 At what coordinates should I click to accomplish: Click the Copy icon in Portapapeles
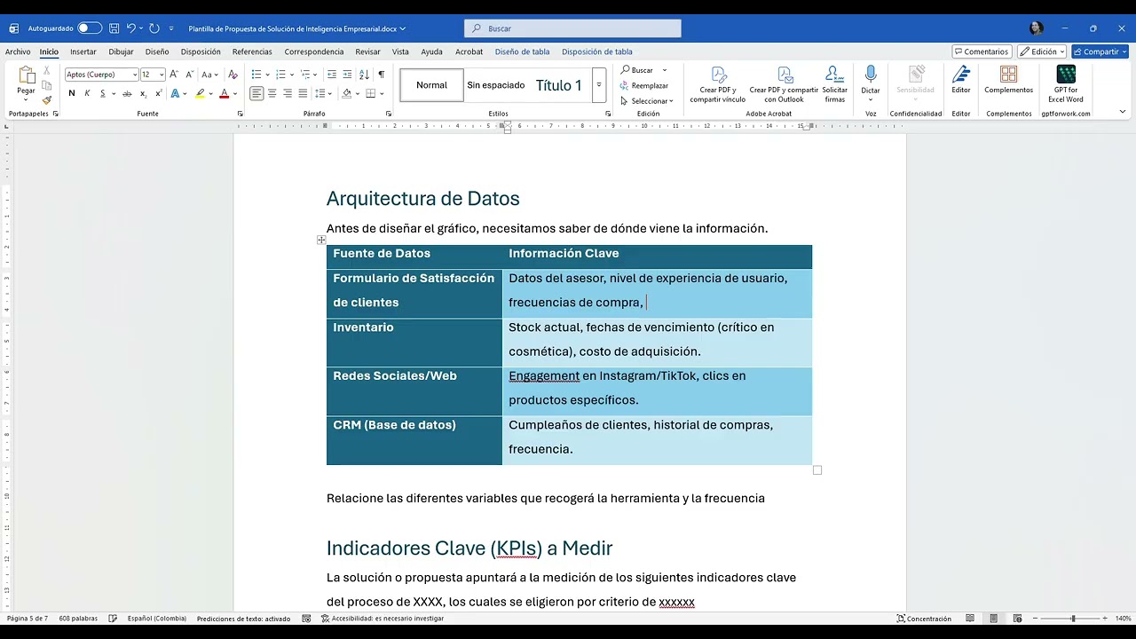(x=47, y=86)
